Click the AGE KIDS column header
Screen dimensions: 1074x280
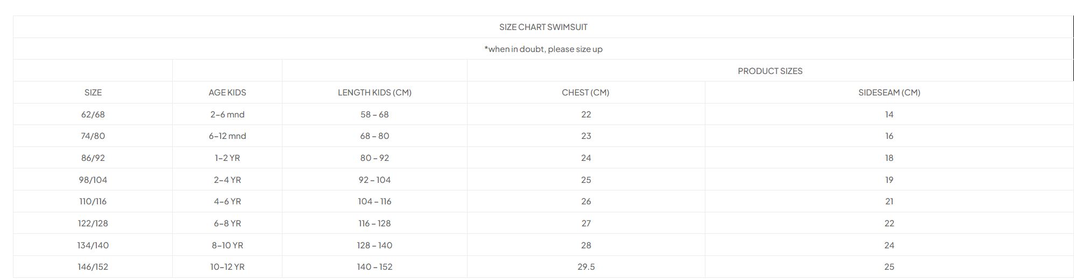point(227,92)
